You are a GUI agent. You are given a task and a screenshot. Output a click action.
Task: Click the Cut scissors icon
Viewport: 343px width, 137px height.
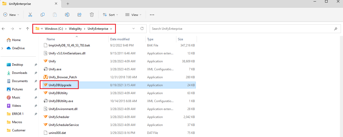(x=30, y=15)
